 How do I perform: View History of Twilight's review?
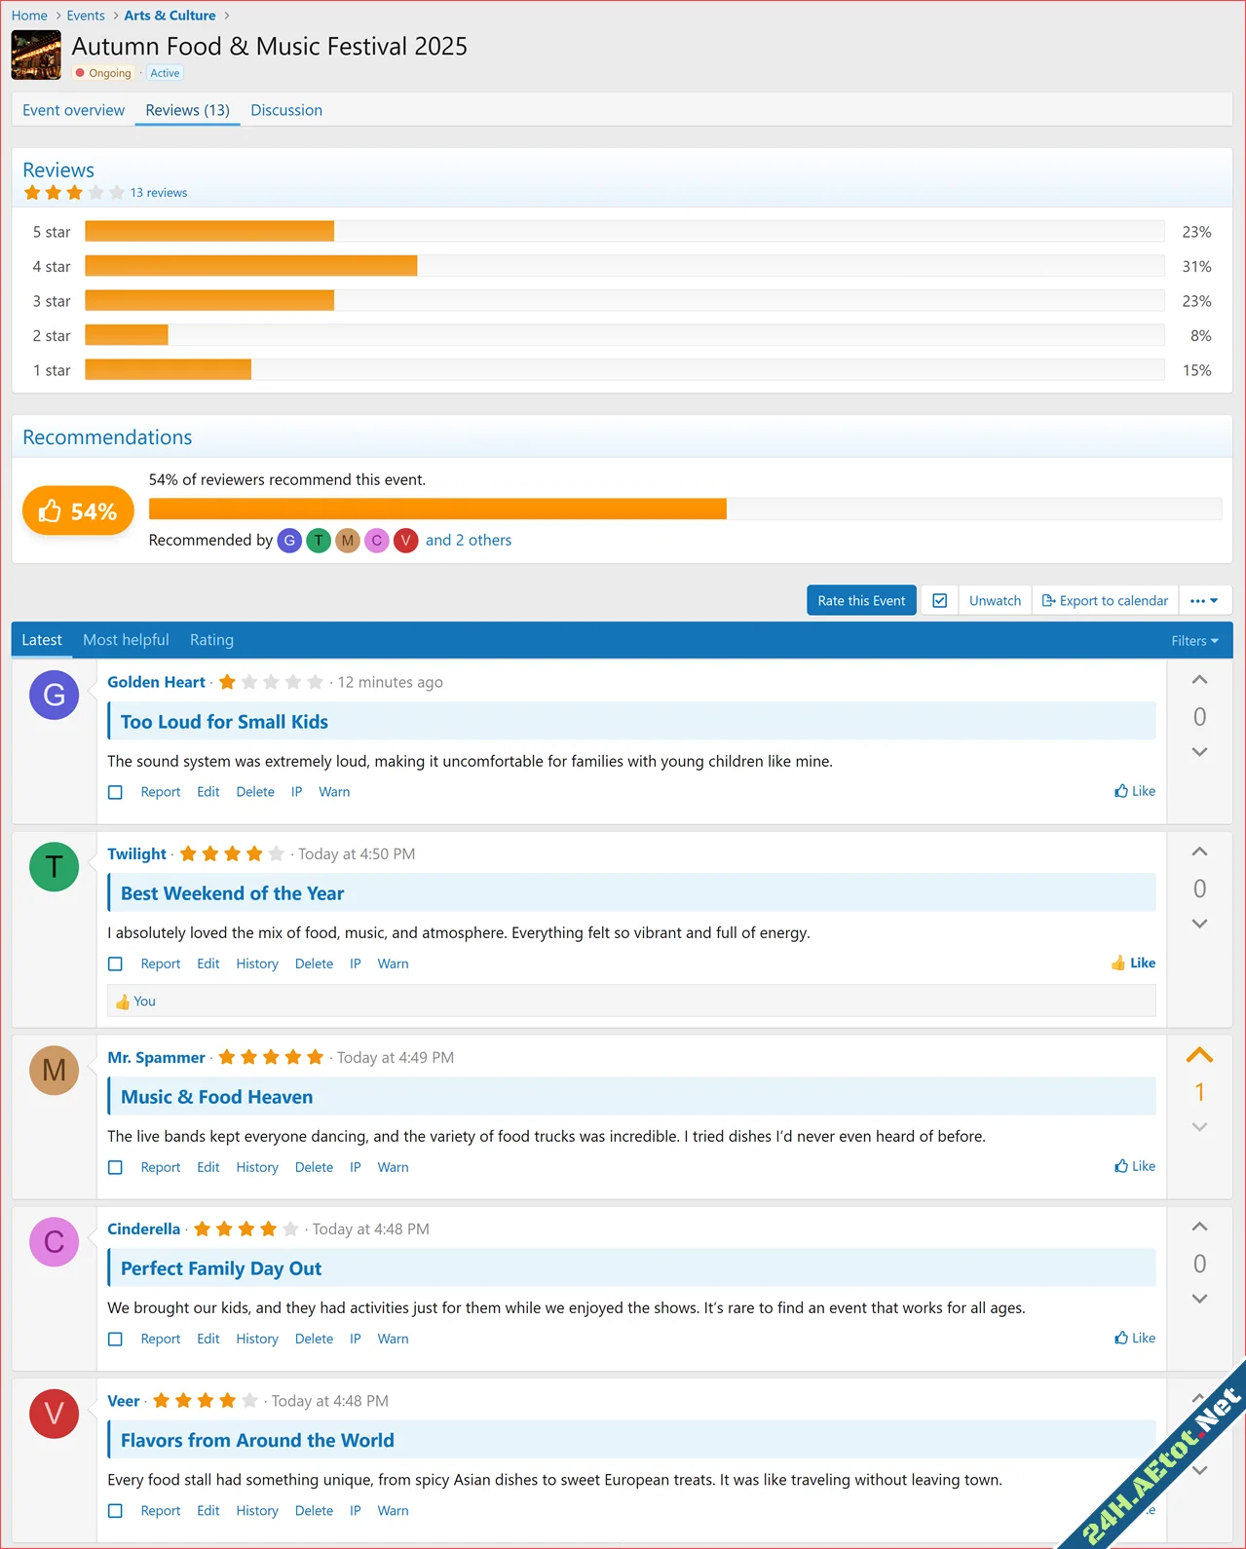tap(257, 963)
